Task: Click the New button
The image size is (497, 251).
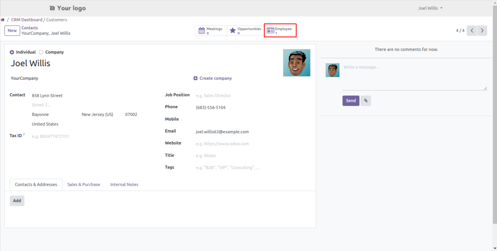Action: point(12,31)
